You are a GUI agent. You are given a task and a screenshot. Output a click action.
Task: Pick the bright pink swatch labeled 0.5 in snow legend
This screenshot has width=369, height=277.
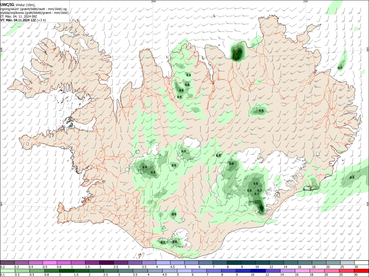tap(50, 263)
